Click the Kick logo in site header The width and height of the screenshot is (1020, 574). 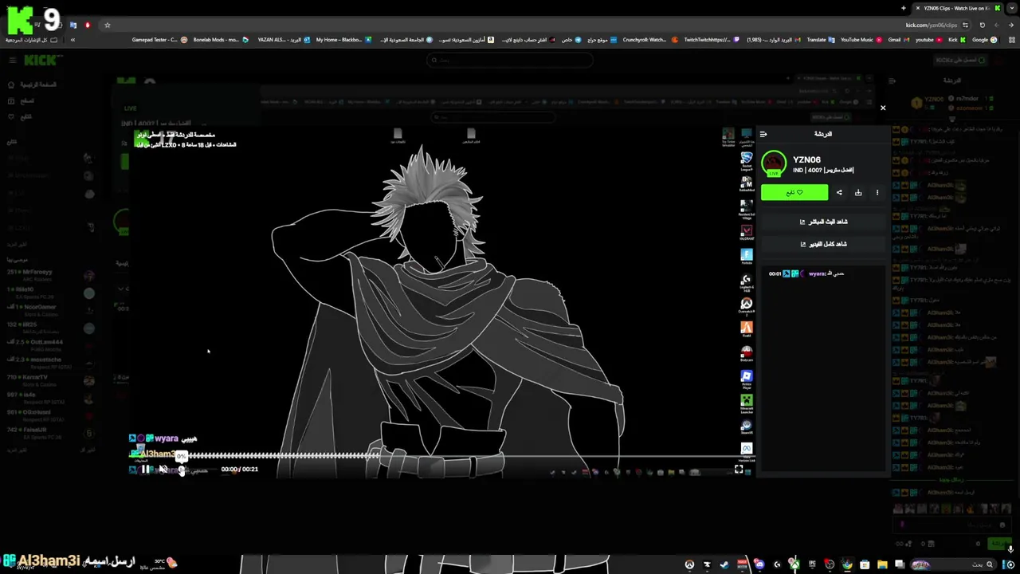pos(43,60)
